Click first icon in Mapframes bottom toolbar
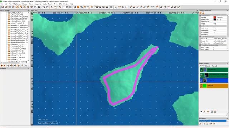229x128 pixels. (201, 124)
